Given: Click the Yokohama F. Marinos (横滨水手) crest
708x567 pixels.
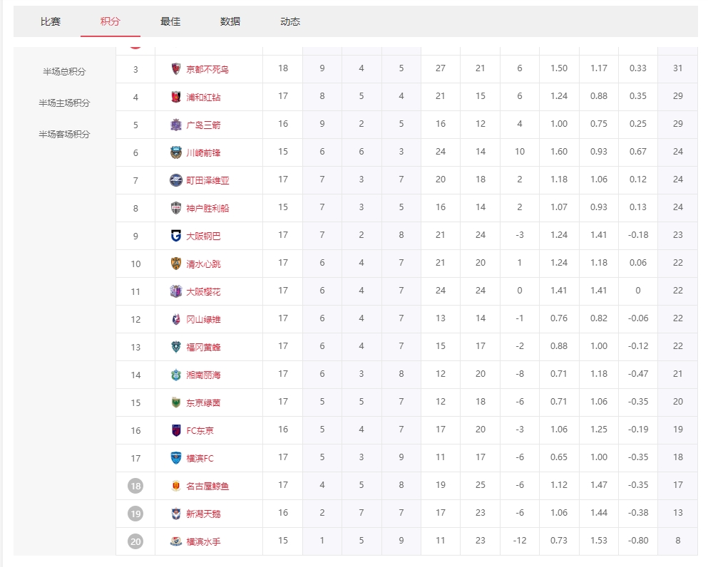Looking at the screenshot, I should click(176, 541).
